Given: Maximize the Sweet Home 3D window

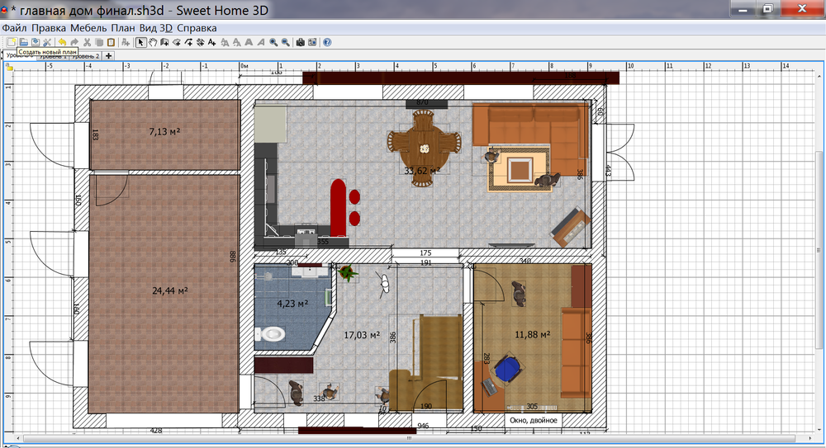Looking at the screenshot, I should tap(768, 9).
